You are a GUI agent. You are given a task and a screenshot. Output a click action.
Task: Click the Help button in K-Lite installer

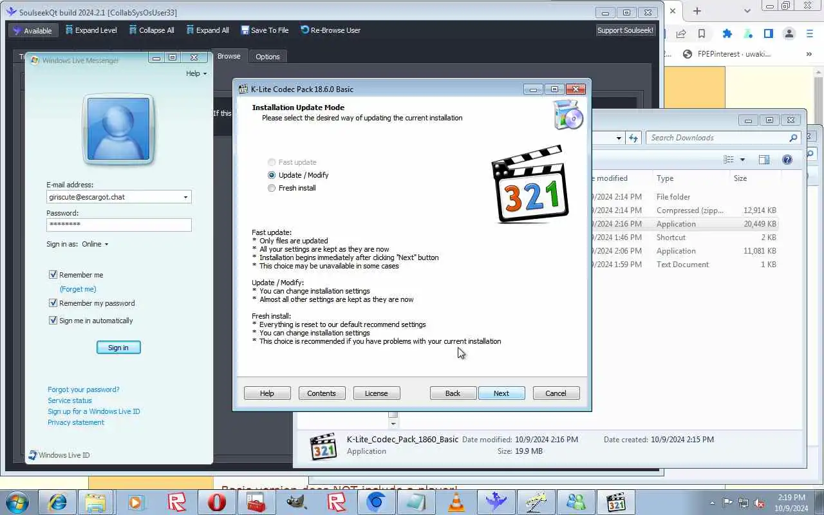(267, 393)
